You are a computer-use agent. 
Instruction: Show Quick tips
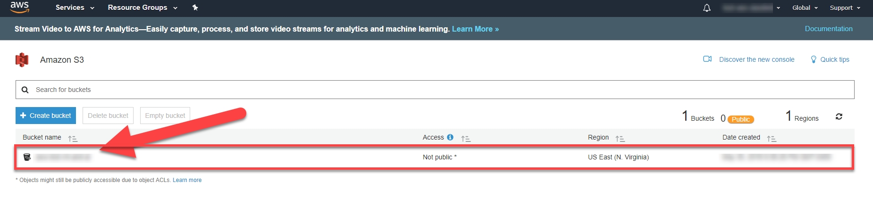click(x=834, y=59)
